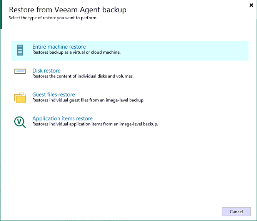Viewport: 257px width, 221px height.
Task: Choose the Disk restore title link
Action: point(46,71)
